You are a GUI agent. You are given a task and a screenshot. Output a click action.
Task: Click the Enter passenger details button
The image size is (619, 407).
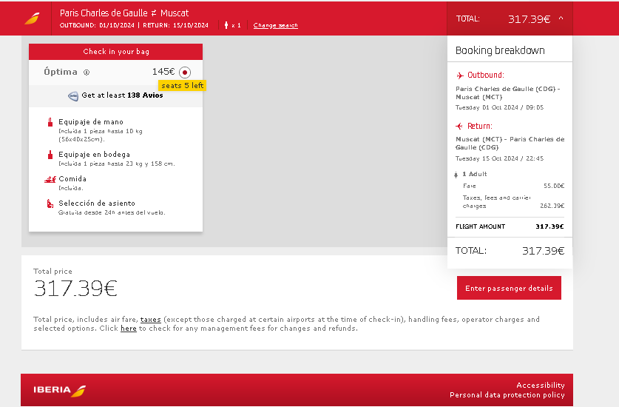click(x=509, y=288)
